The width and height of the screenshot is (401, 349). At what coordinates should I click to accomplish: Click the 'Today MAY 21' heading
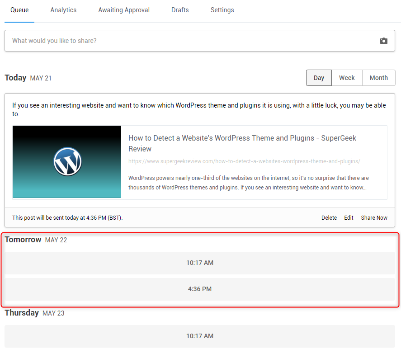(28, 78)
